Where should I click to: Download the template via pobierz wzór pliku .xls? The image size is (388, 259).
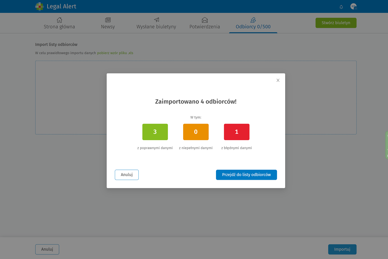tap(115, 53)
